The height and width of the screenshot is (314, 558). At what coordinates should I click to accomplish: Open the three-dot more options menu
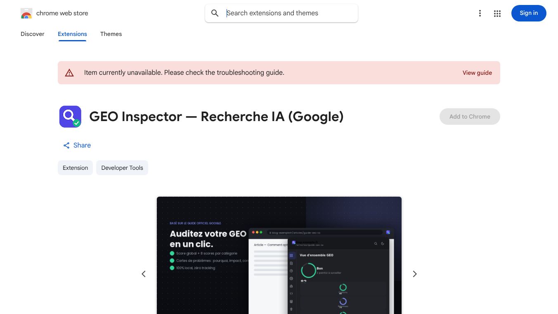[480, 13]
